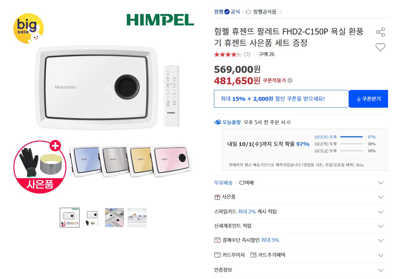Open the review rating stars
This screenshot has height=279, width=395.
228,54
